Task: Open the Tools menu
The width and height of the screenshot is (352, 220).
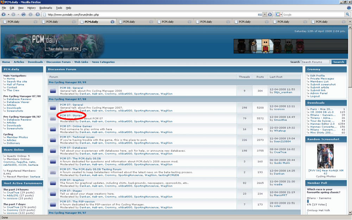Action: pos(59,8)
